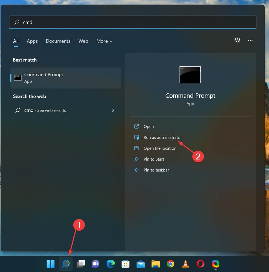269x272 pixels.
Task: Choose Run as administrator
Action: pos(162,137)
